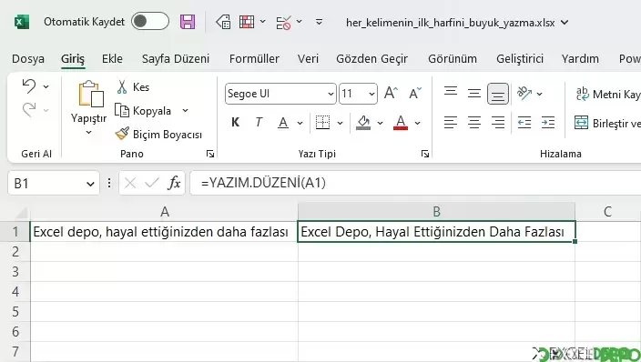Viewport: 641px width, 362px height.
Task: Apply fill color paint bucket
Action: 363,122
